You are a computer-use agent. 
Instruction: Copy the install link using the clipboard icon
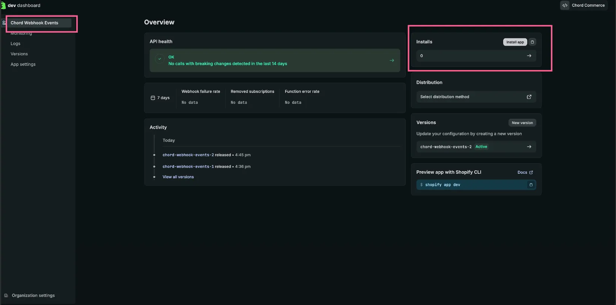532,42
